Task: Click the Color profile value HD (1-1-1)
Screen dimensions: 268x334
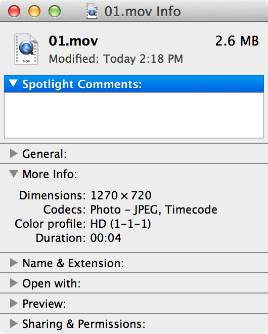Action: tap(121, 224)
